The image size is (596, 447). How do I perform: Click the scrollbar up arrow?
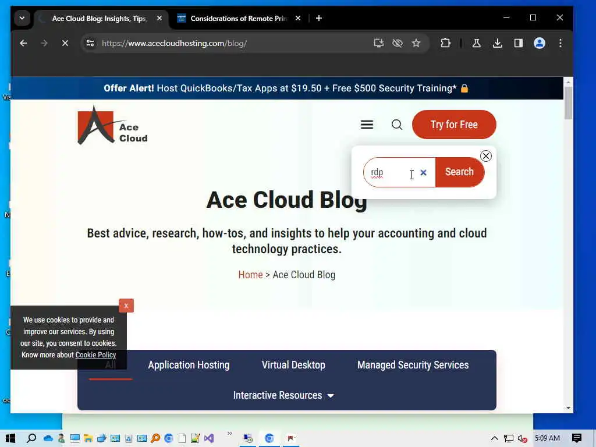click(568, 81)
